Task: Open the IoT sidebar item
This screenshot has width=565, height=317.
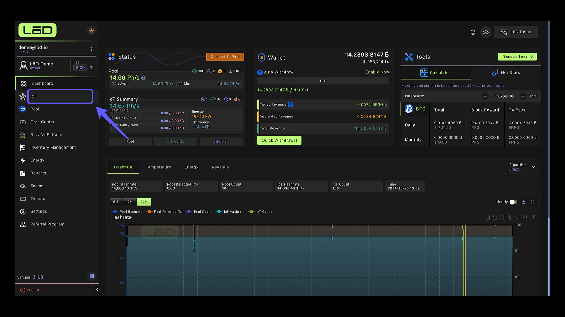Action: [60, 96]
